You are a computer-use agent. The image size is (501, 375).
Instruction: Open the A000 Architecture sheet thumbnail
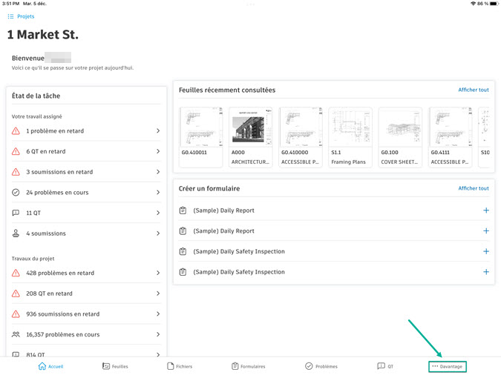click(x=251, y=137)
